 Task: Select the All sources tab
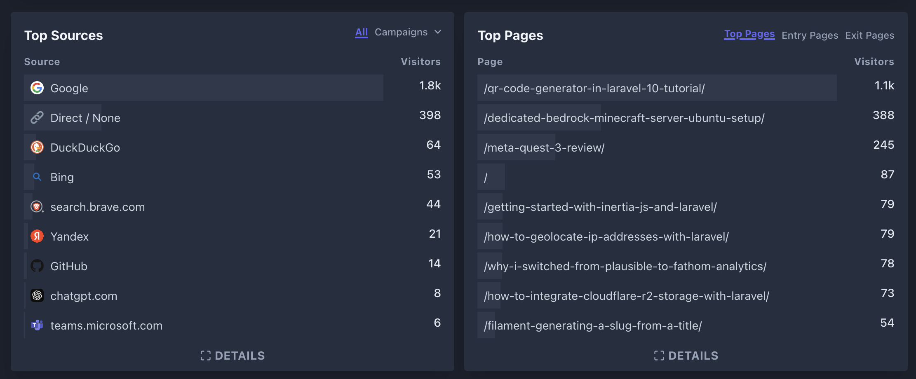[x=362, y=32]
